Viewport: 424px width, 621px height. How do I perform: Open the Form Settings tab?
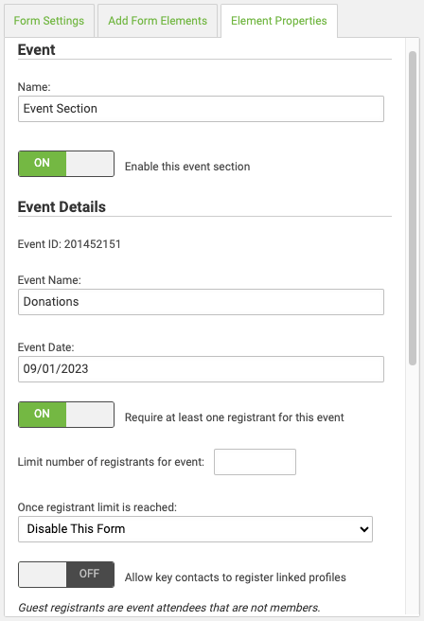49,21
